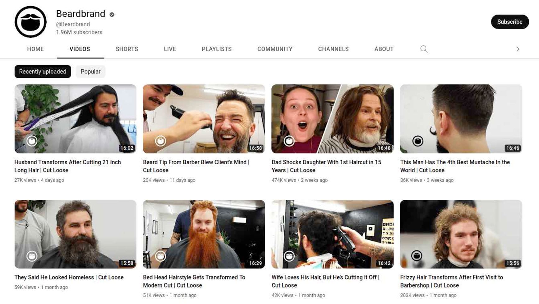Click title 'This Man Has The 4th Best Mustache'
This screenshot has height=304, width=539.
click(455, 166)
